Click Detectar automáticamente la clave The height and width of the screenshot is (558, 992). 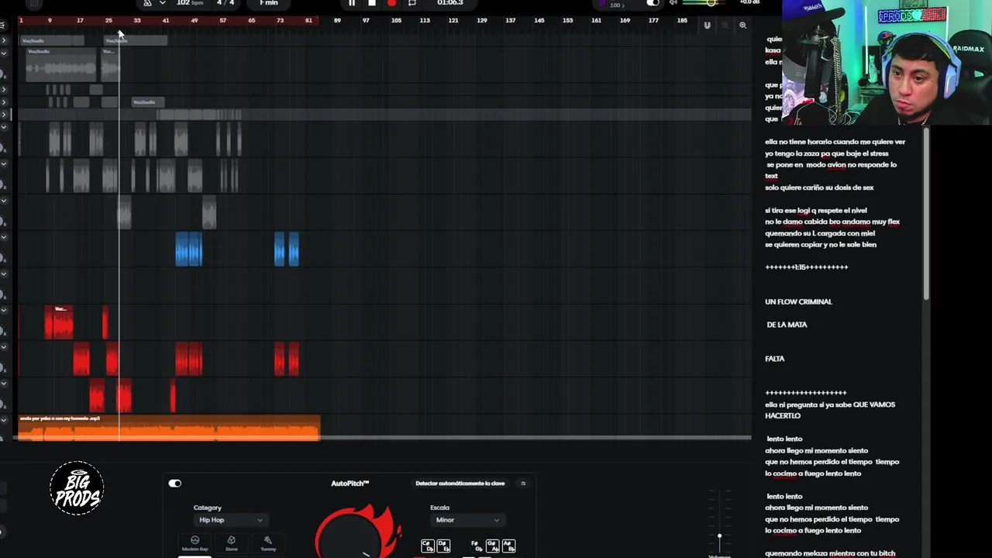(x=460, y=484)
